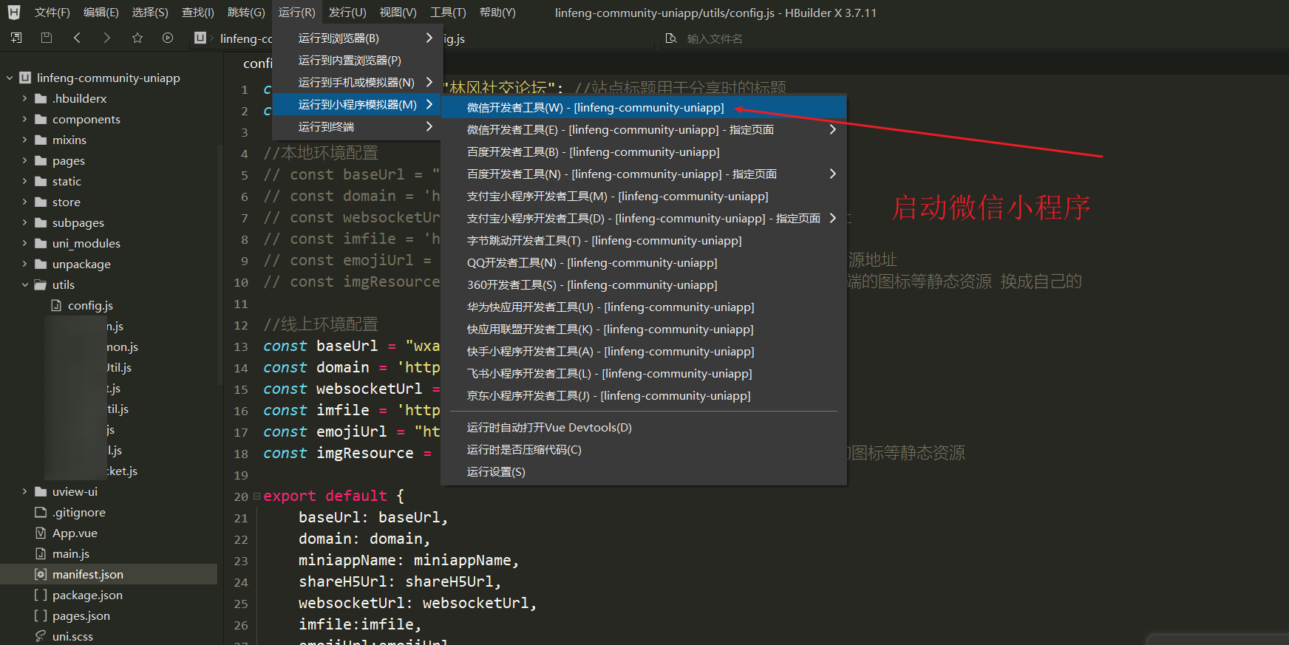Click the static folder icon

(41, 181)
